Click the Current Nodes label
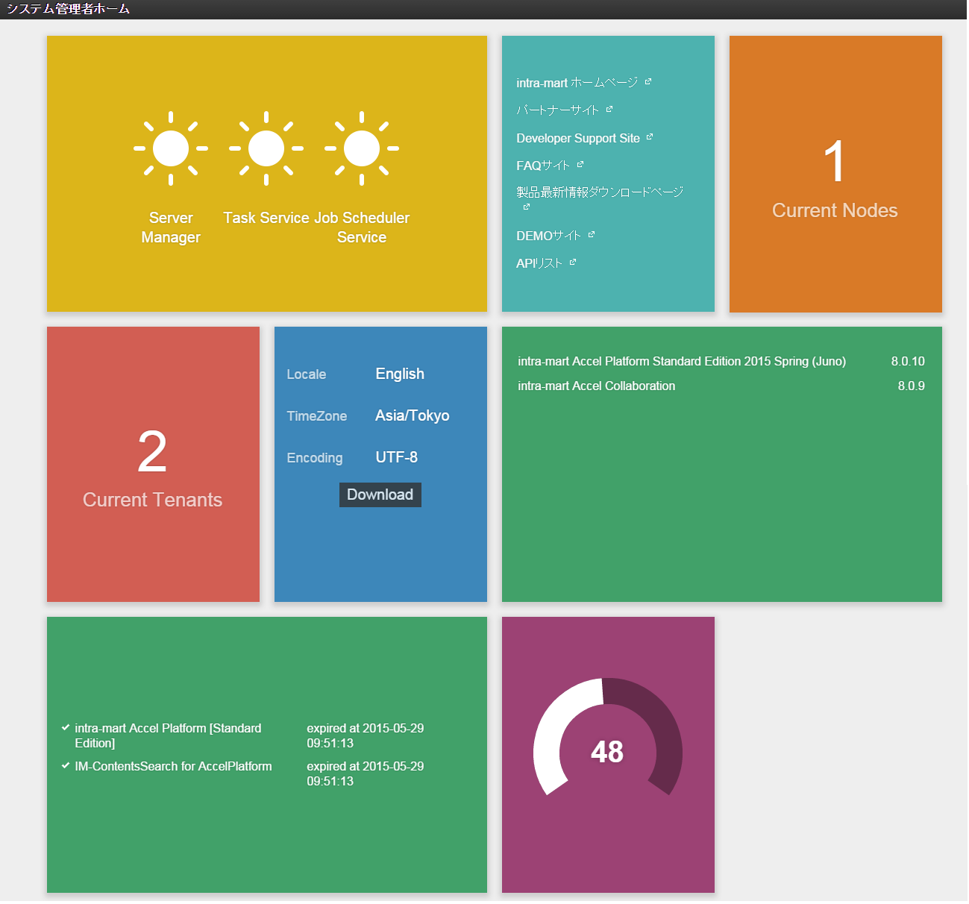969x904 pixels. (835, 210)
